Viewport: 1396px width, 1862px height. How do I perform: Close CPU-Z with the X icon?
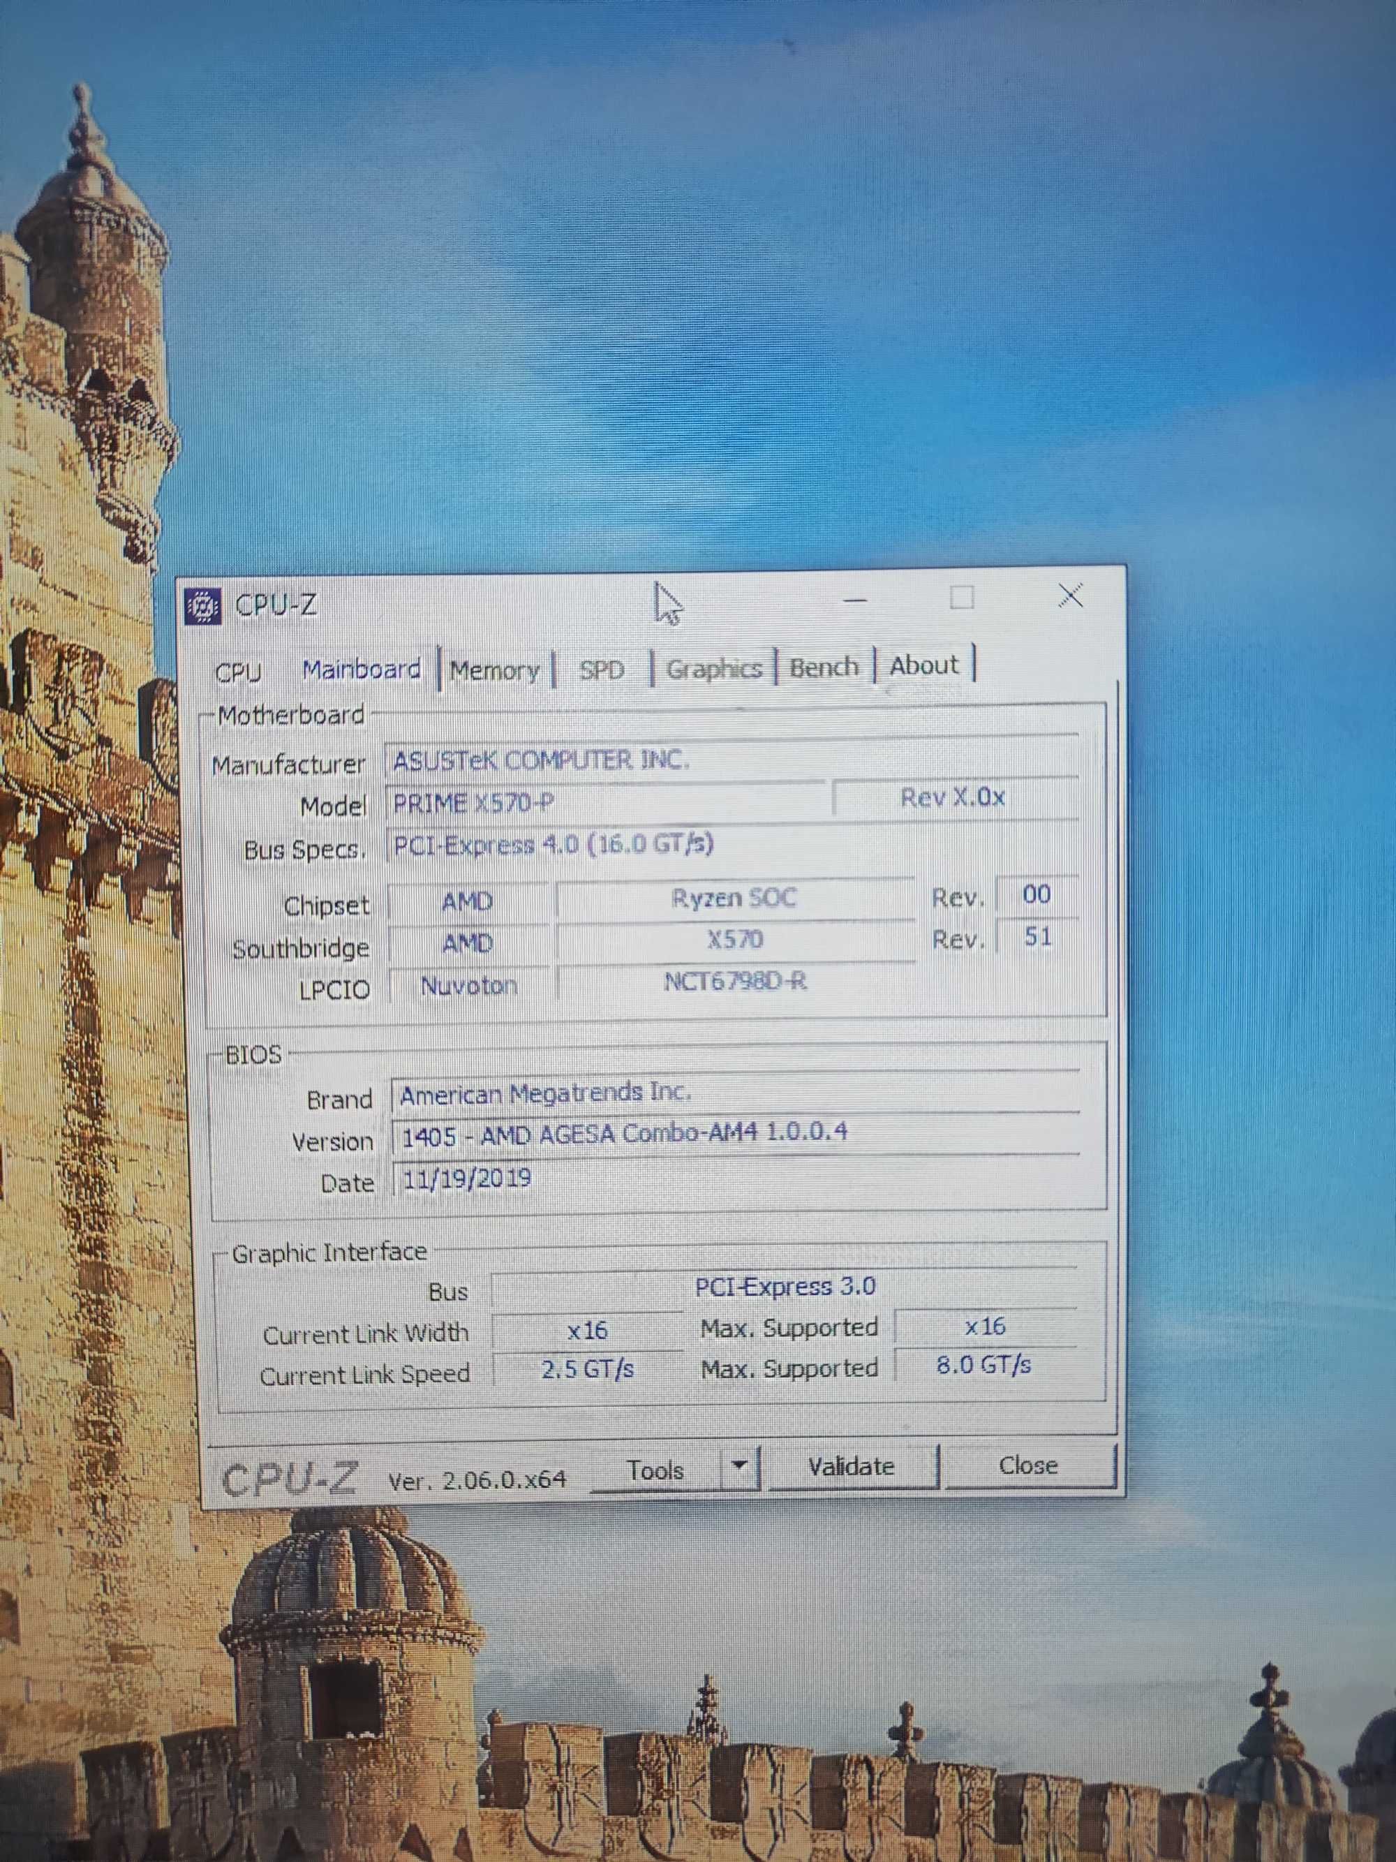1070,595
